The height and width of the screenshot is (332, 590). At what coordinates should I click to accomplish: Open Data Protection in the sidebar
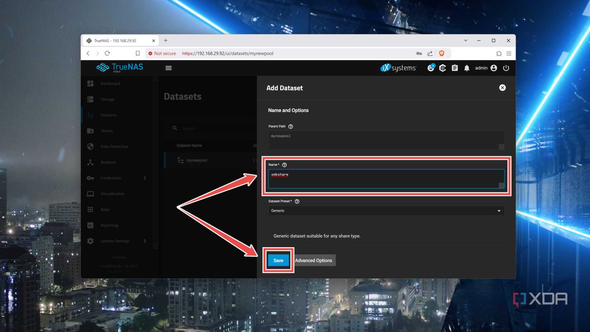(x=114, y=146)
